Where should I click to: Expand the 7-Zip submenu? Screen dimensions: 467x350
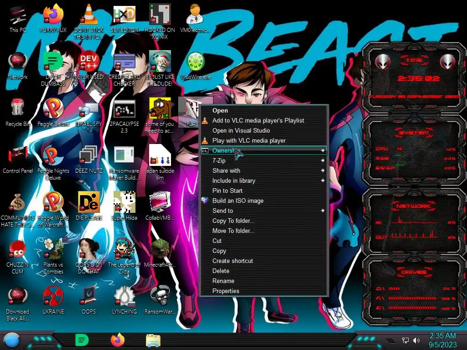click(264, 161)
